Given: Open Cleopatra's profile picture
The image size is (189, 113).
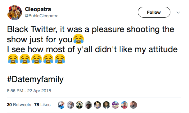Looking at the screenshot, I should click(x=15, y=13).
